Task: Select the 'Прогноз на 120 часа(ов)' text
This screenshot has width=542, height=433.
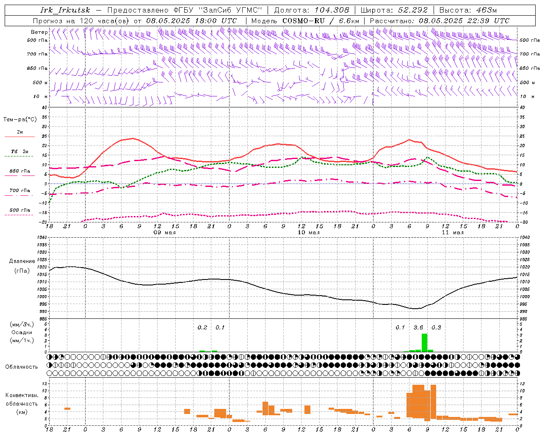Action: click(x=82, y=21)
